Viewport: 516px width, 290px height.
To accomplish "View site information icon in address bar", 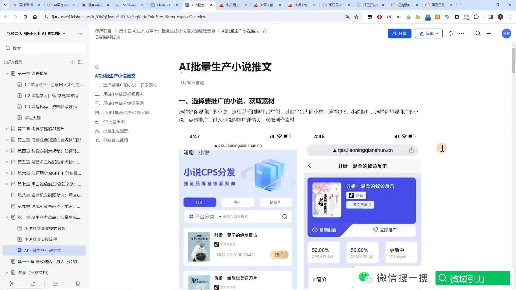I will [46, 17].
